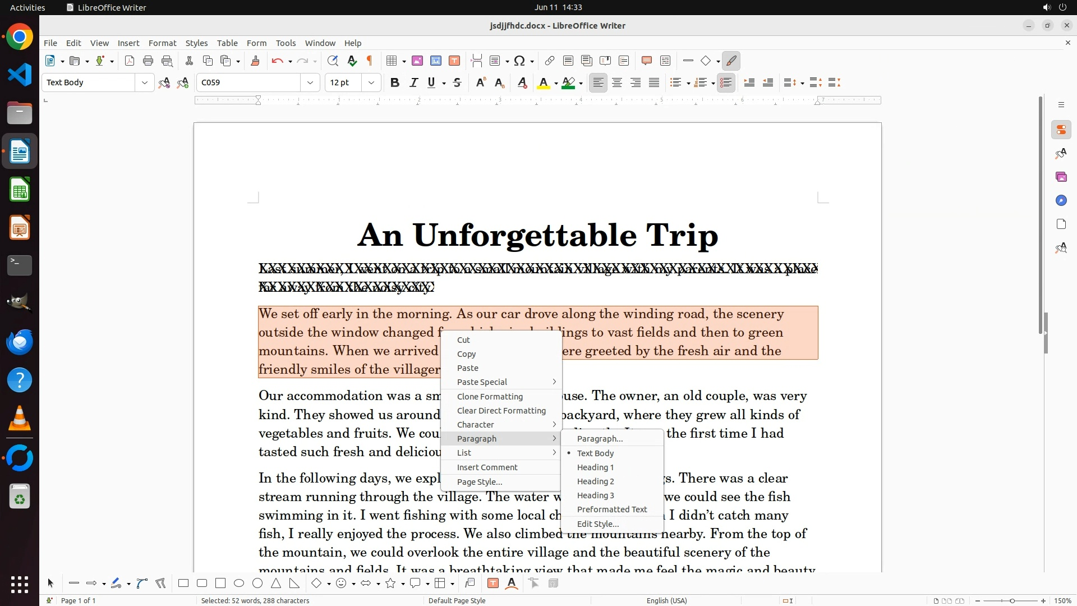The width and height of the screenshot is (1077, 606).
Task: Open the font size dropdown
Action: [371, 82]
